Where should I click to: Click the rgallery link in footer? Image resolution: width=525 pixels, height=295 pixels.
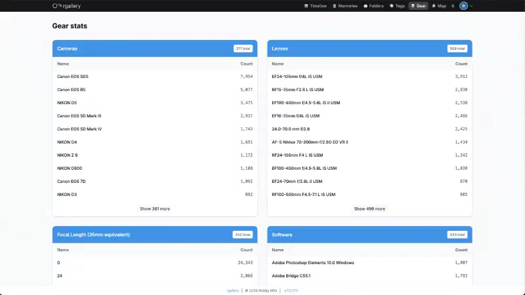[232, 290]
